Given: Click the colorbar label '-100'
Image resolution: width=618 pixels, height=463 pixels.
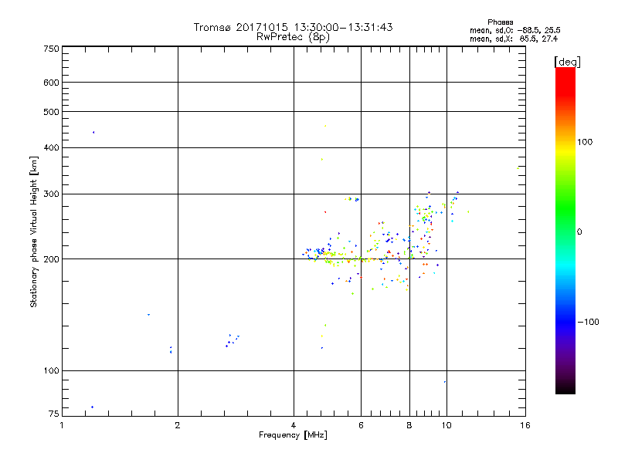Looking at the screenshot, I should coord(589,322).
